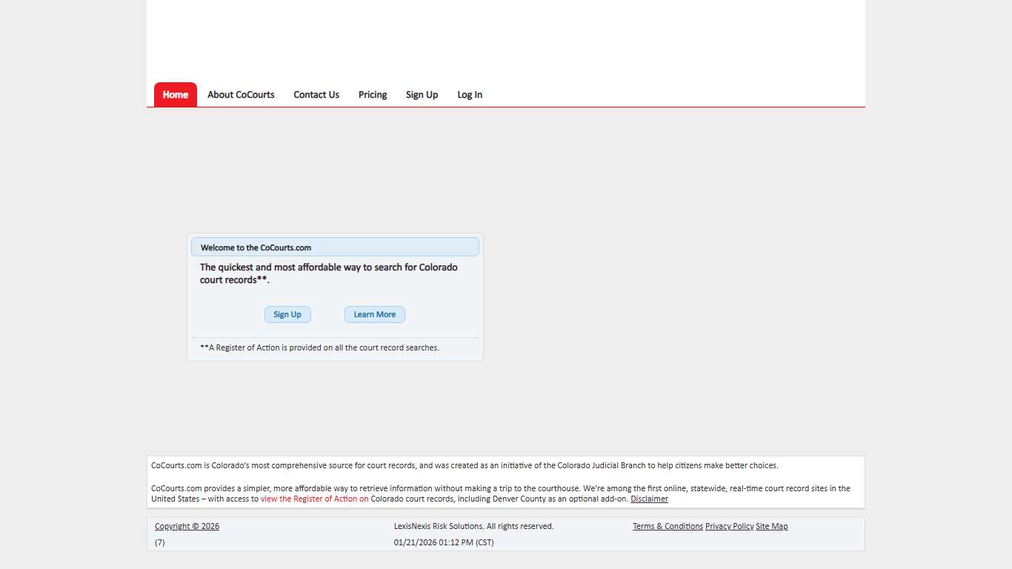Follow 'view the Register of Action on' link
The width and height of the screenshot is (1012, 569).
click(x=314, y=499)
